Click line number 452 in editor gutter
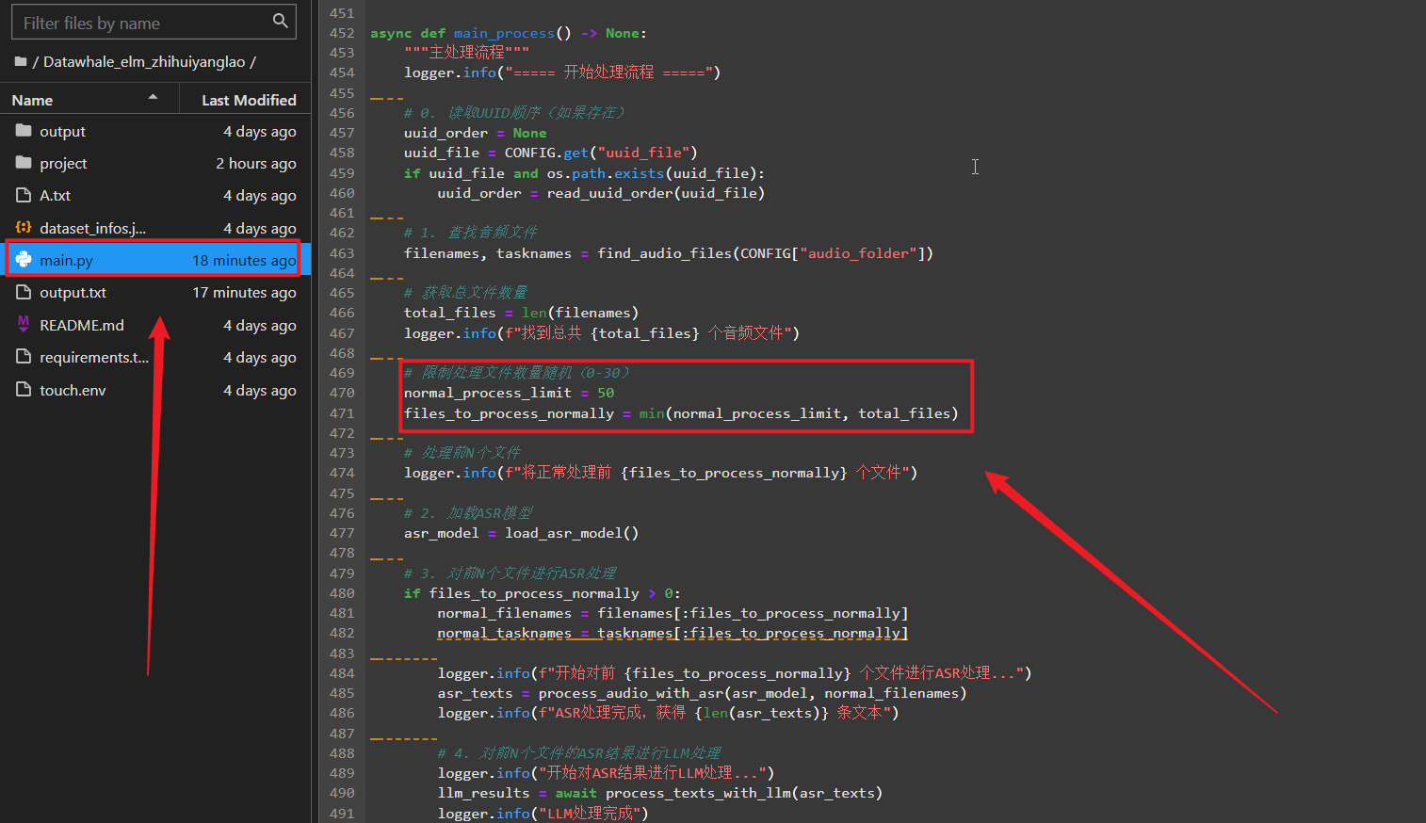1426x823 pixels. tap(342, 33)
